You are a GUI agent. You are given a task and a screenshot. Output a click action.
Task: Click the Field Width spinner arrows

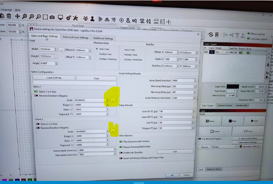coord(56,49)
